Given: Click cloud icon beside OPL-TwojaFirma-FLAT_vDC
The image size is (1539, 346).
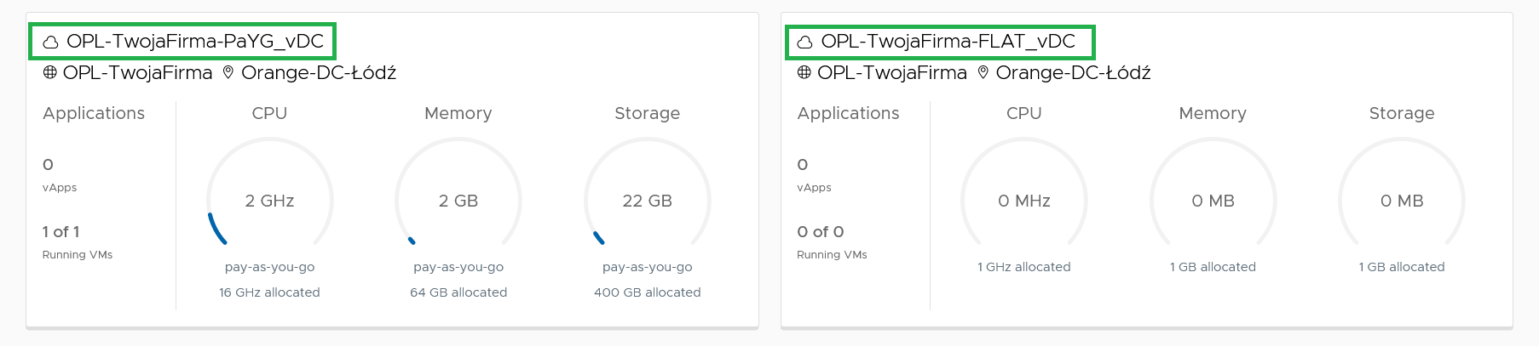Looking at the screenshot, I should [x=804, y=42].
